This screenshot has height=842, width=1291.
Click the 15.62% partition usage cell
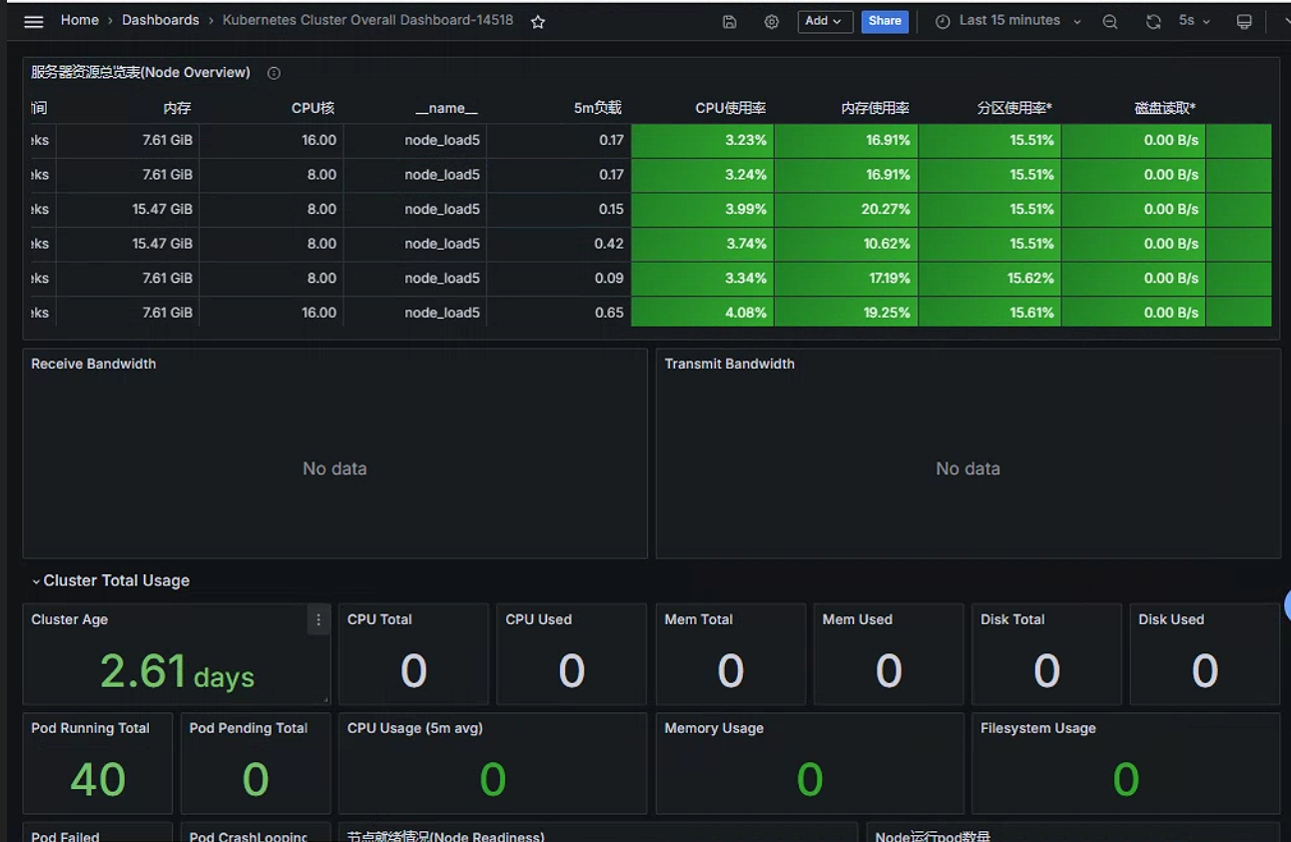[990, 278]
